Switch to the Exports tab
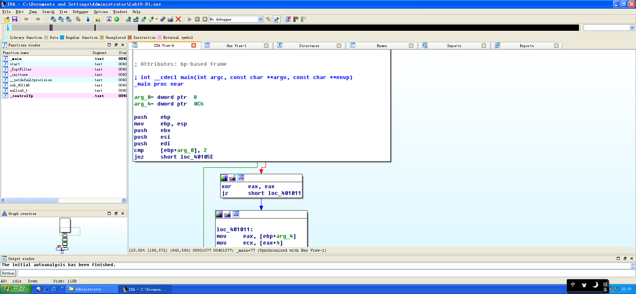636x294 pixels. coord(527,46)
